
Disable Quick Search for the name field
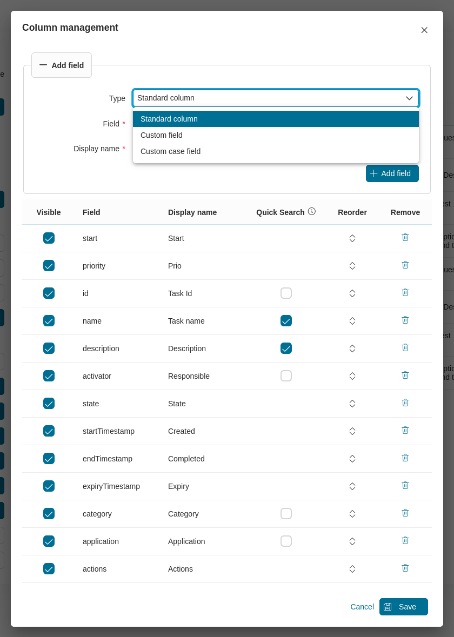[286, 320]
